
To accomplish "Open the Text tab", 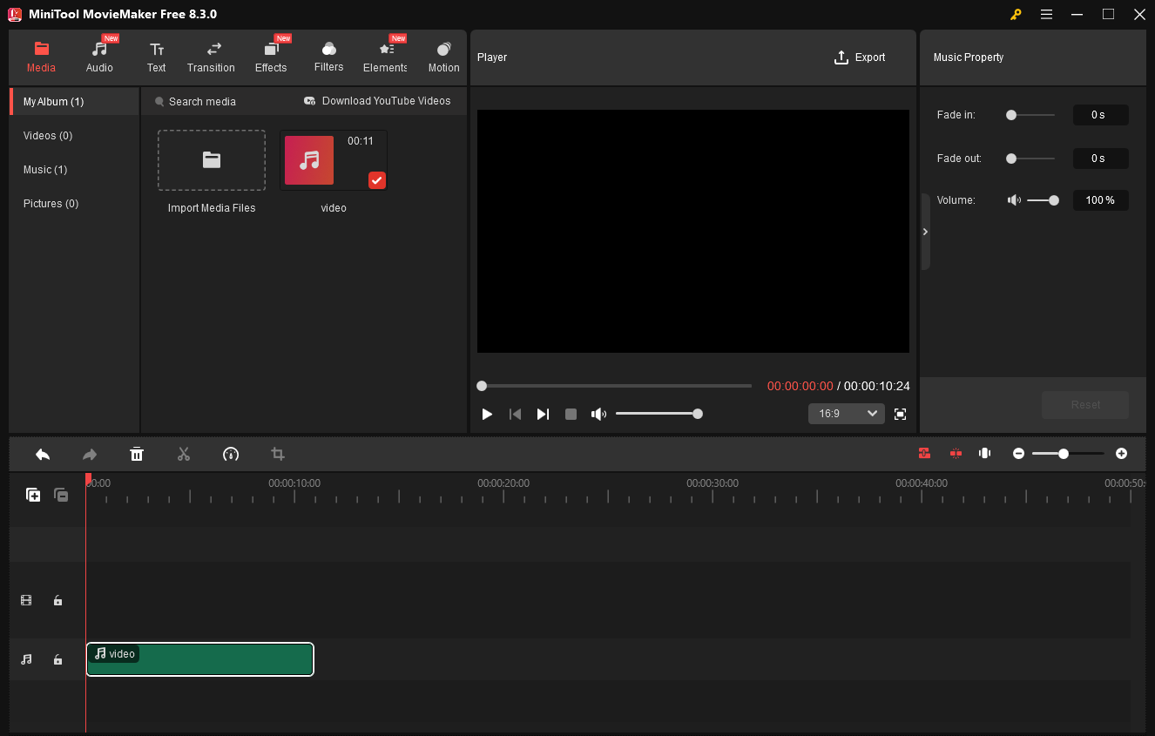I will click(157, 57).
